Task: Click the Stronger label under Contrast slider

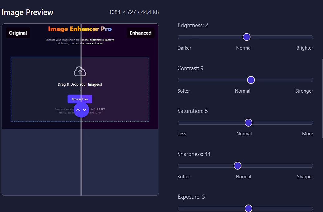Action: point(304,91)
